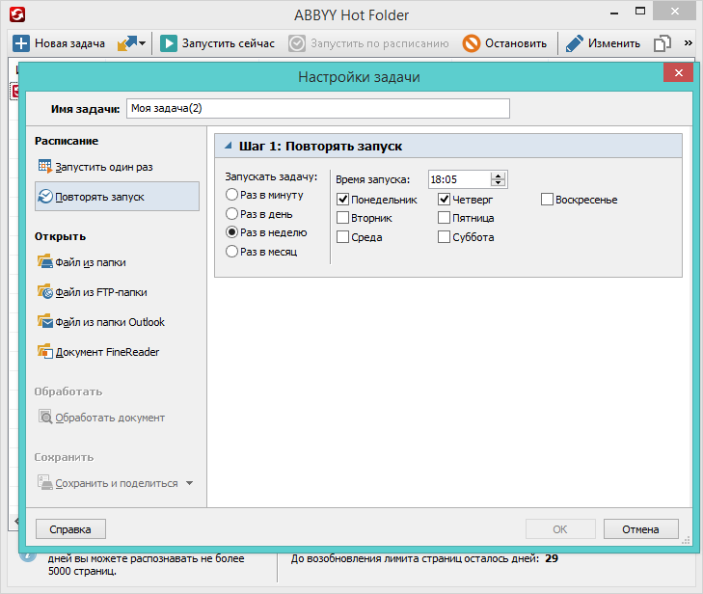The height and width of the screenshot is (594, 703).
Task: Click Остановить toolbar label
Action: pos(516,43)
